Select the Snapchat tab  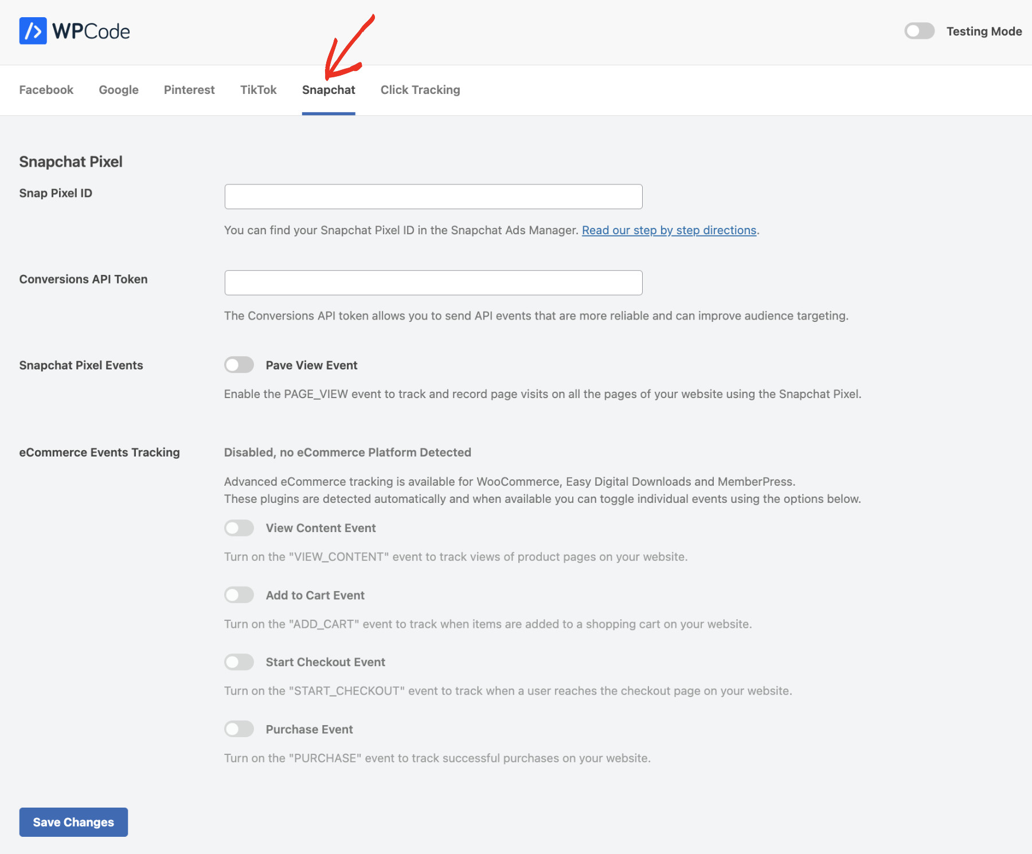pyautogui.click(x=329, y=90)
